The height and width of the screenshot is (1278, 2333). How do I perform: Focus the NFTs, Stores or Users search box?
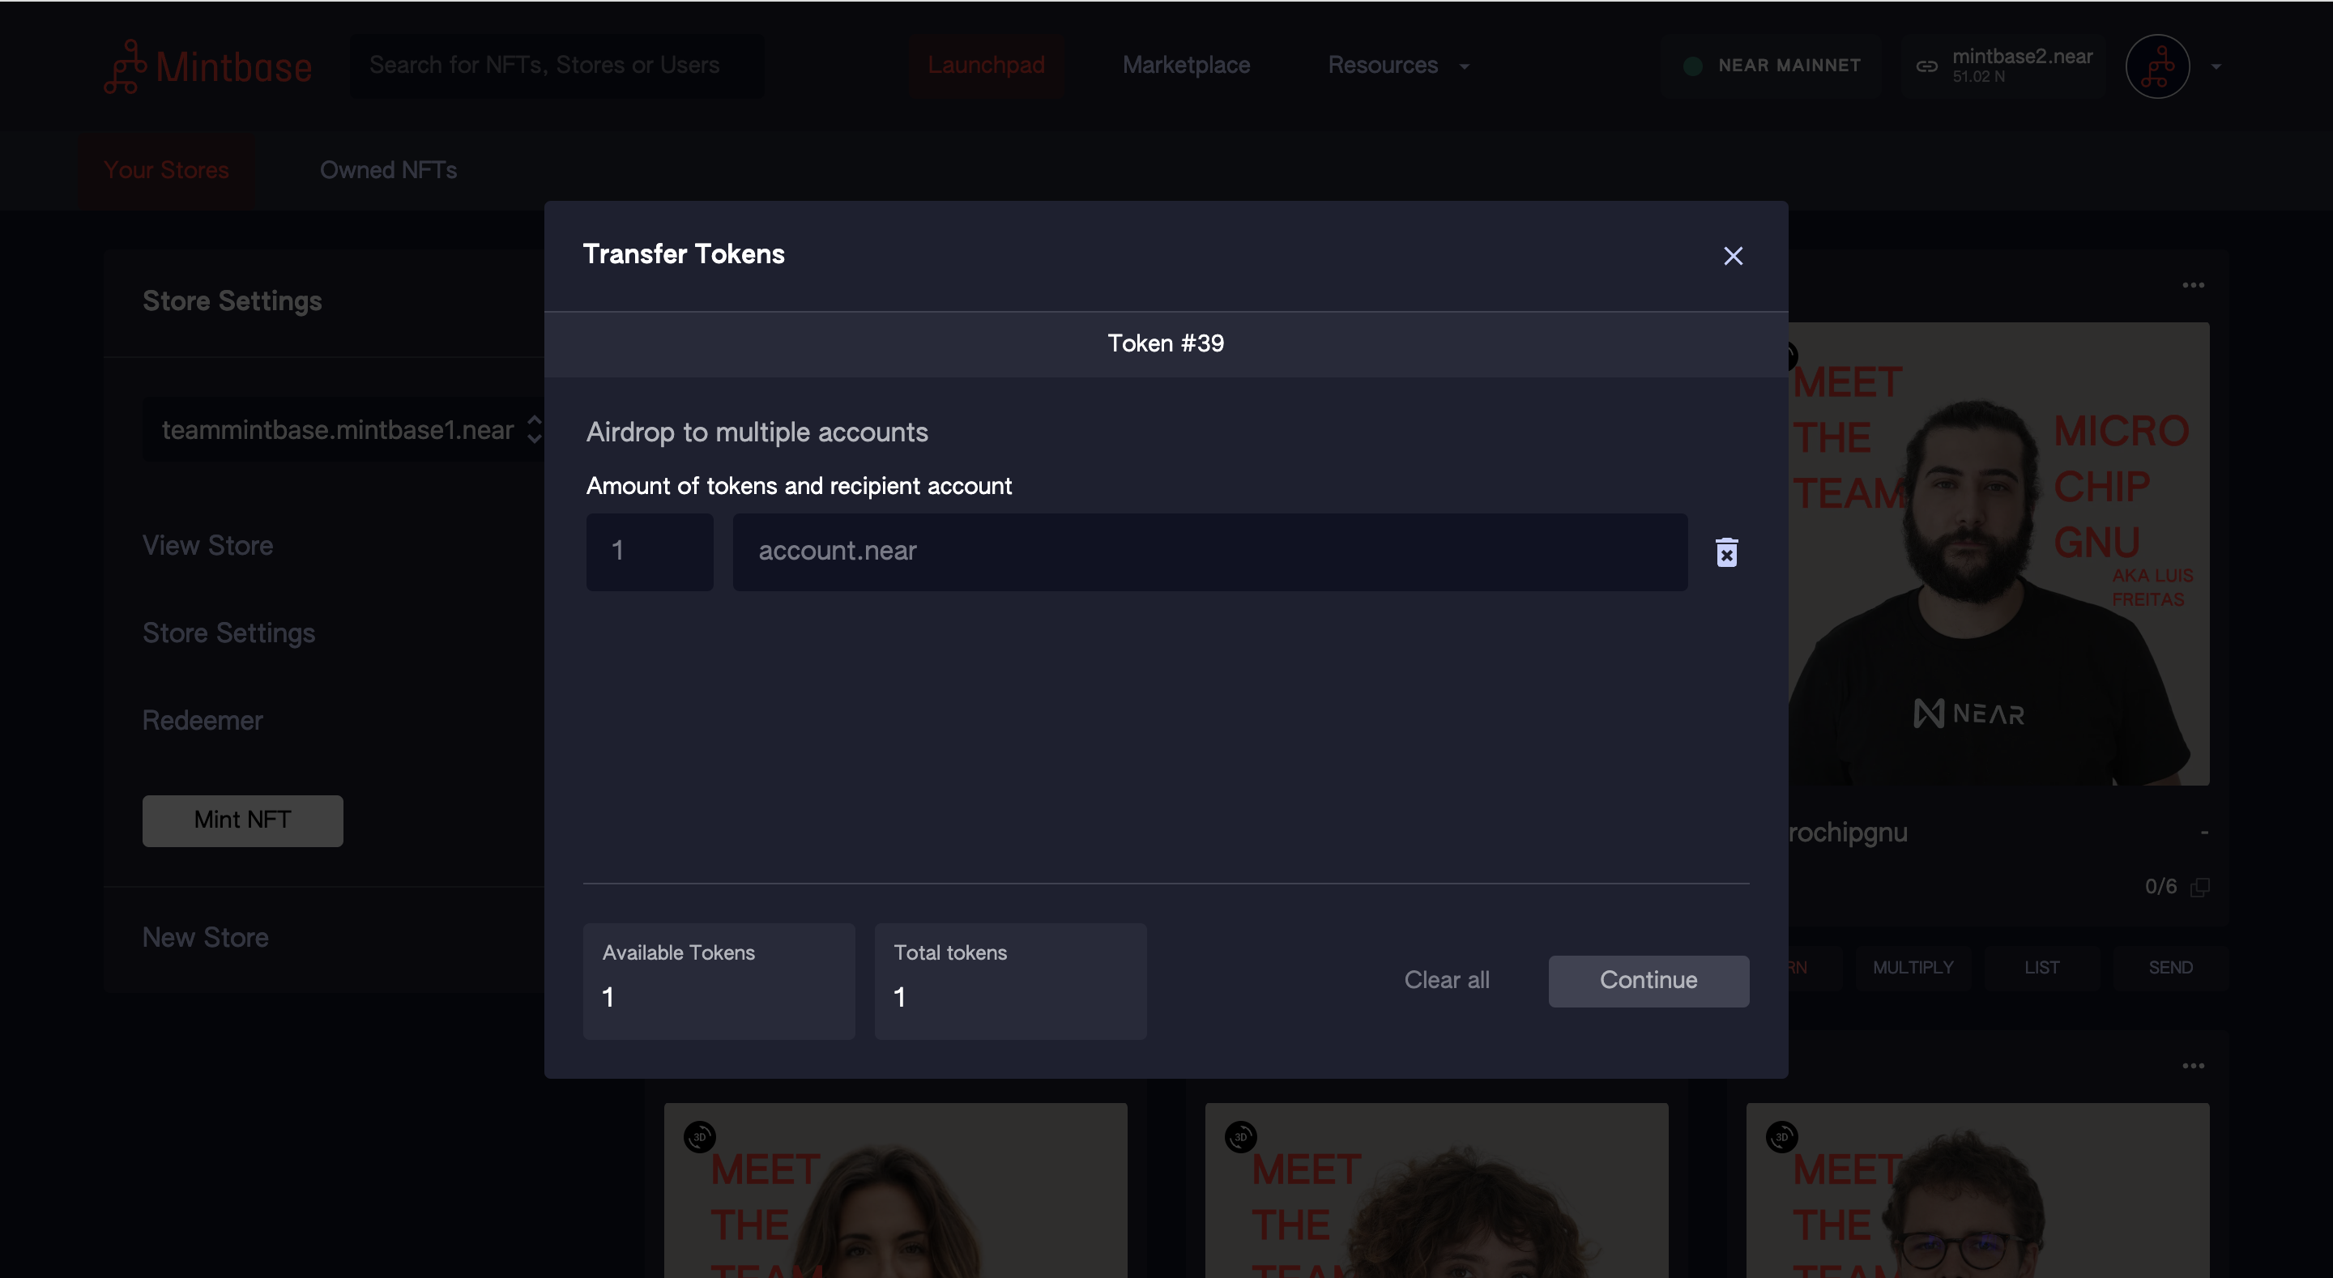[557, 66]
